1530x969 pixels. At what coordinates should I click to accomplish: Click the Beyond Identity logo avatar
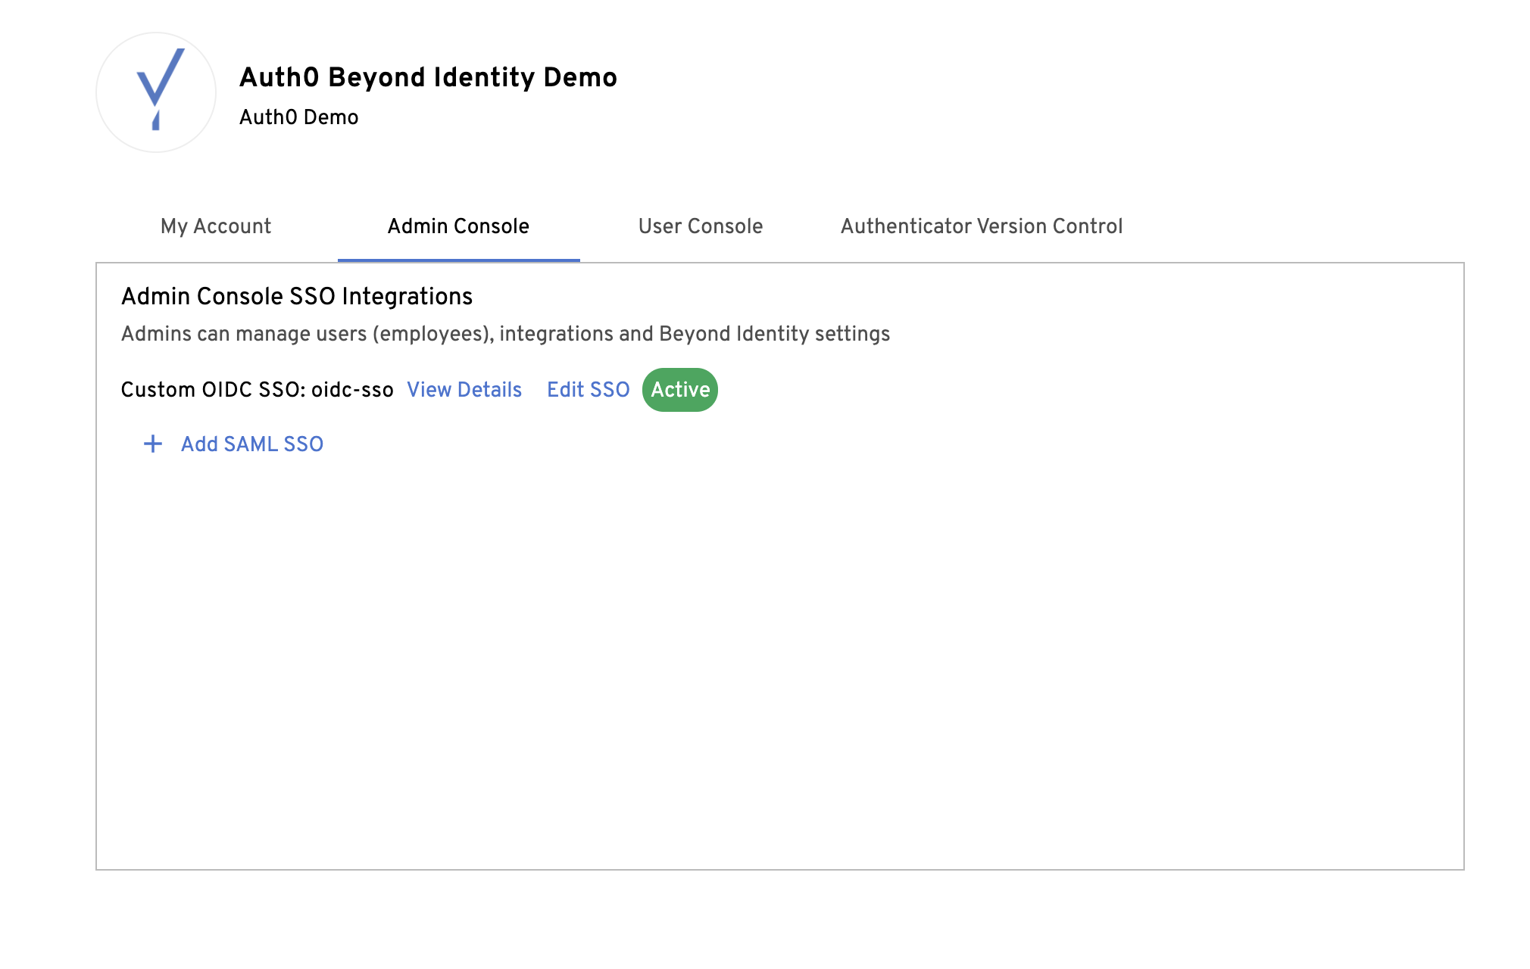tap(156, 92)
